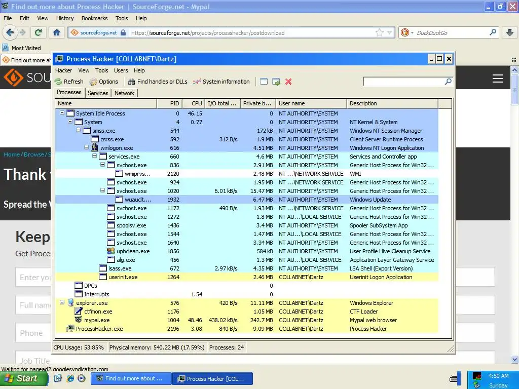Click the explorer.exe process icon
Screen dimensions: 519x389
click(x=70, y=303)
